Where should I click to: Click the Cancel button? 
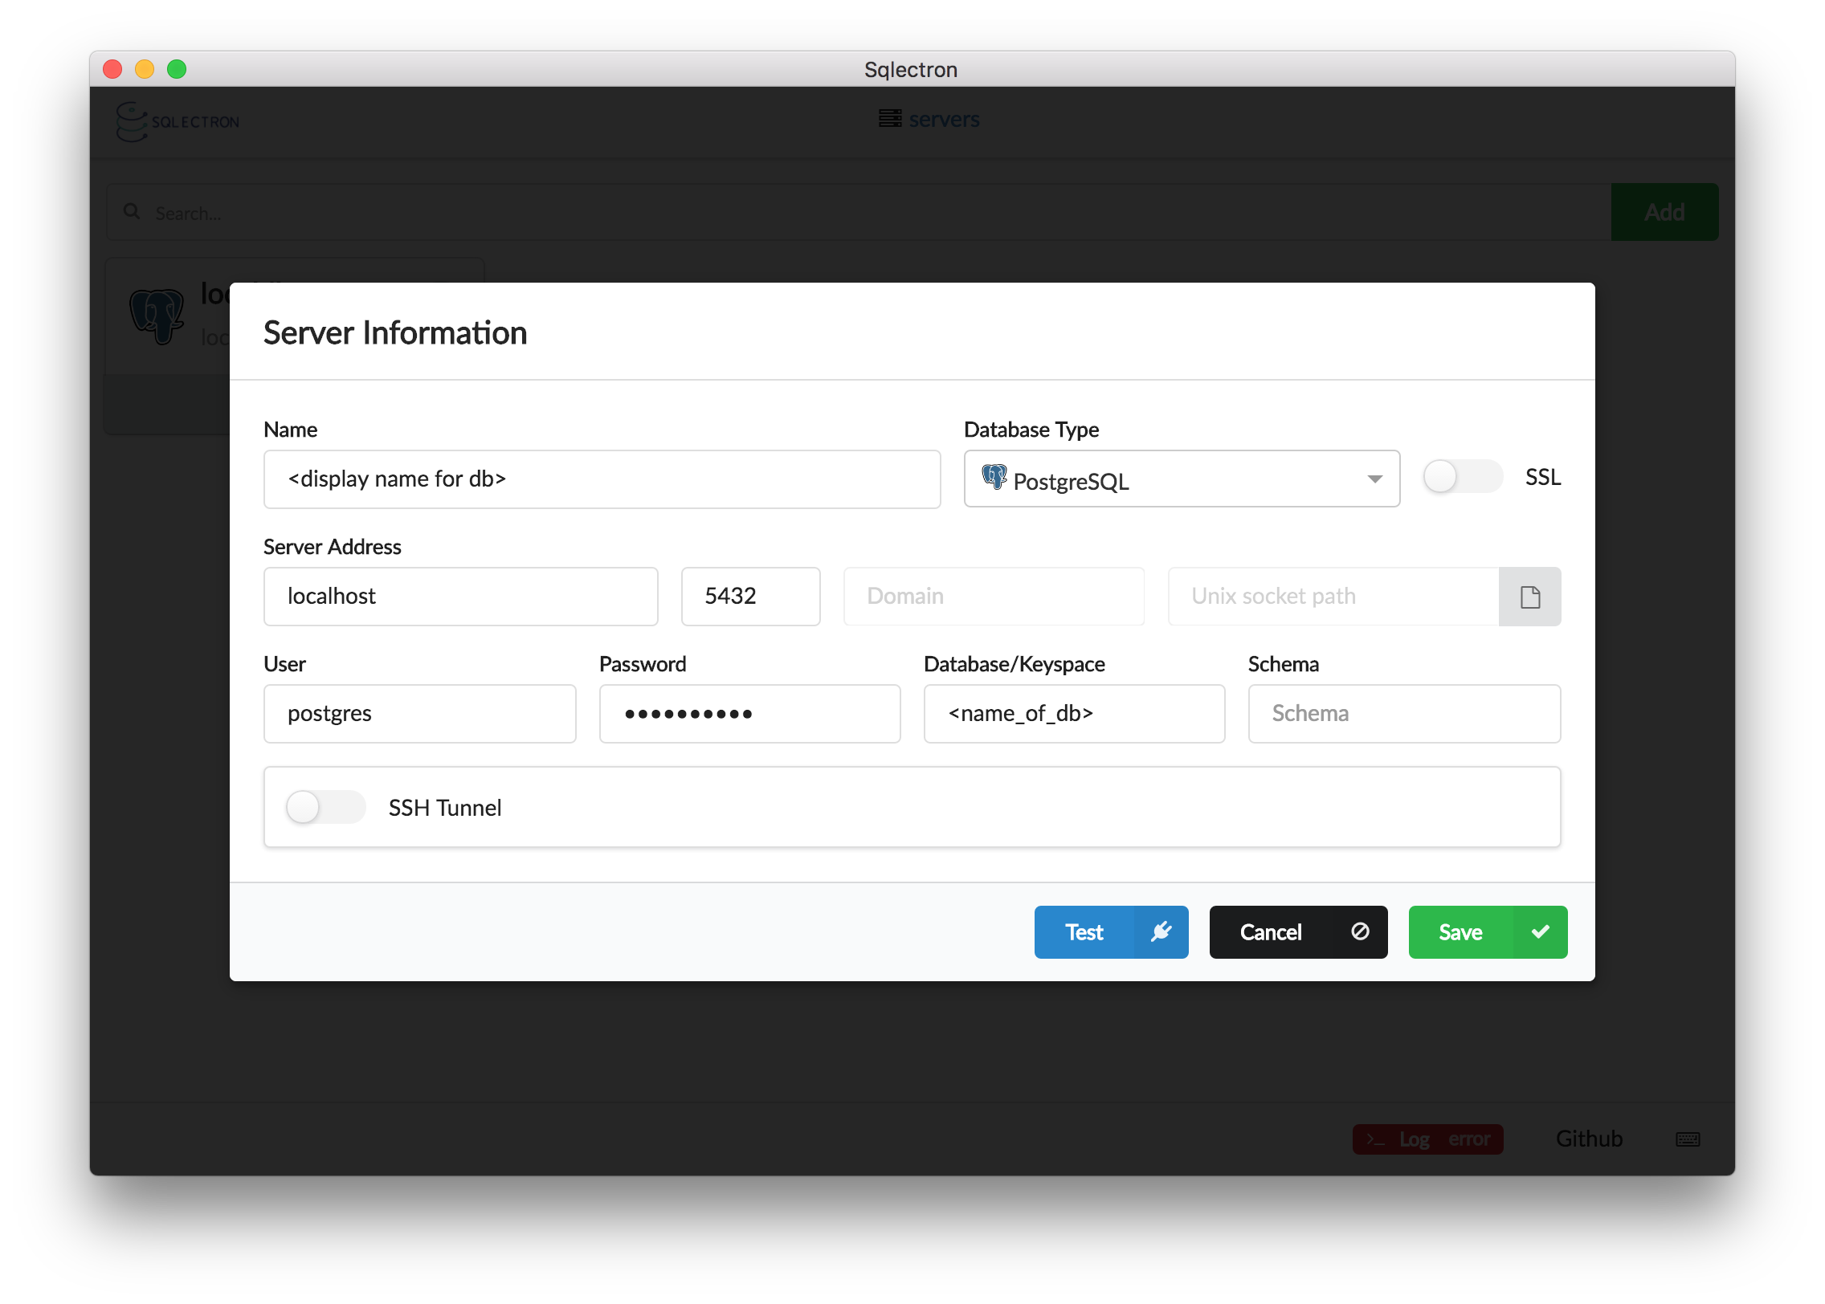tap(1298, 932)
